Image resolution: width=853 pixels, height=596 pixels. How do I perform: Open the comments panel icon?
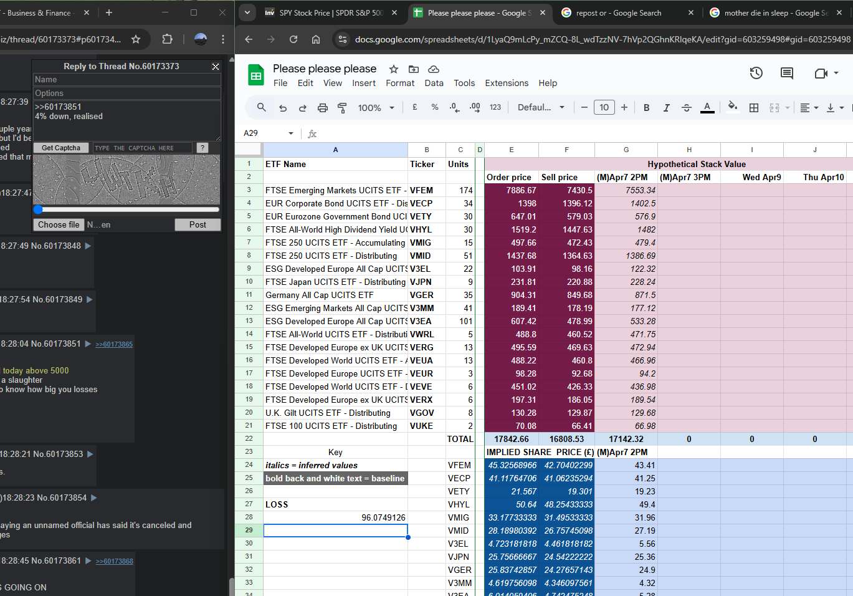tap(787, 73)
